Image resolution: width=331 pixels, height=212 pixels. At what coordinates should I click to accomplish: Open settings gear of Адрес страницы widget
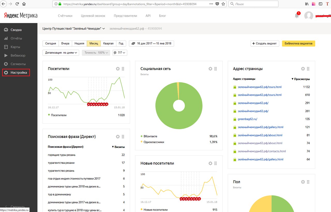coord(303,69)
